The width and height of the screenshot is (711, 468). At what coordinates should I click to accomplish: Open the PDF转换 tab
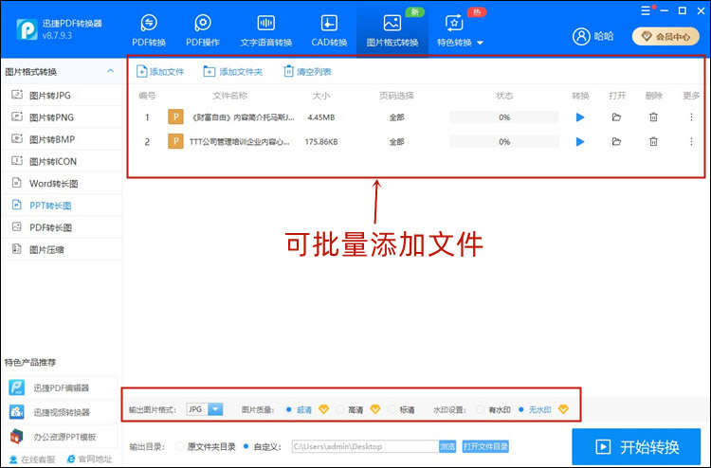(149, 30)
